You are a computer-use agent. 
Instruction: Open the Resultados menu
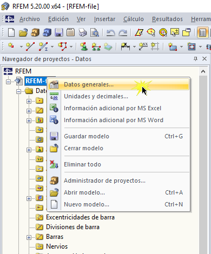tap(167, 19)
